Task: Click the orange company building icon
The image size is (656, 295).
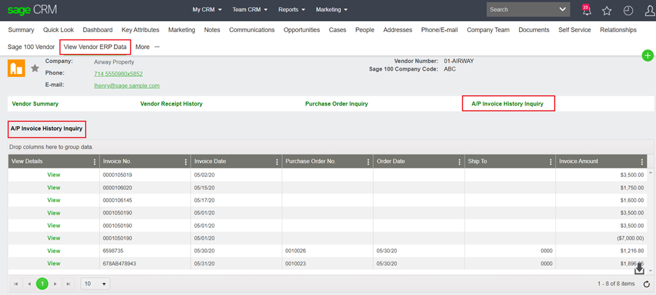Action: [x=16, y=69]
